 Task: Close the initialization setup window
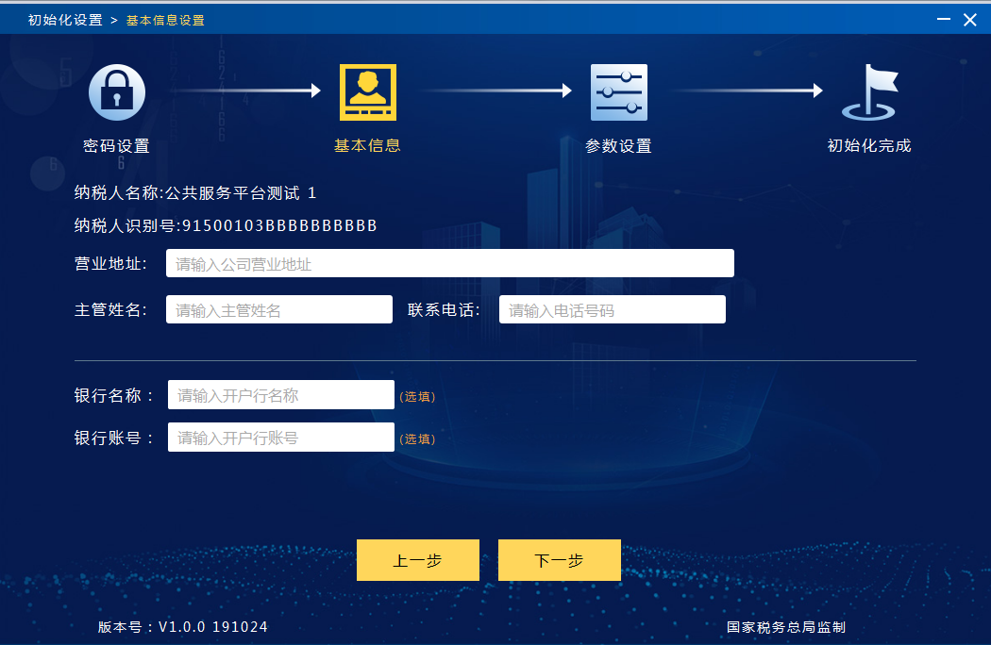[970, 20]
